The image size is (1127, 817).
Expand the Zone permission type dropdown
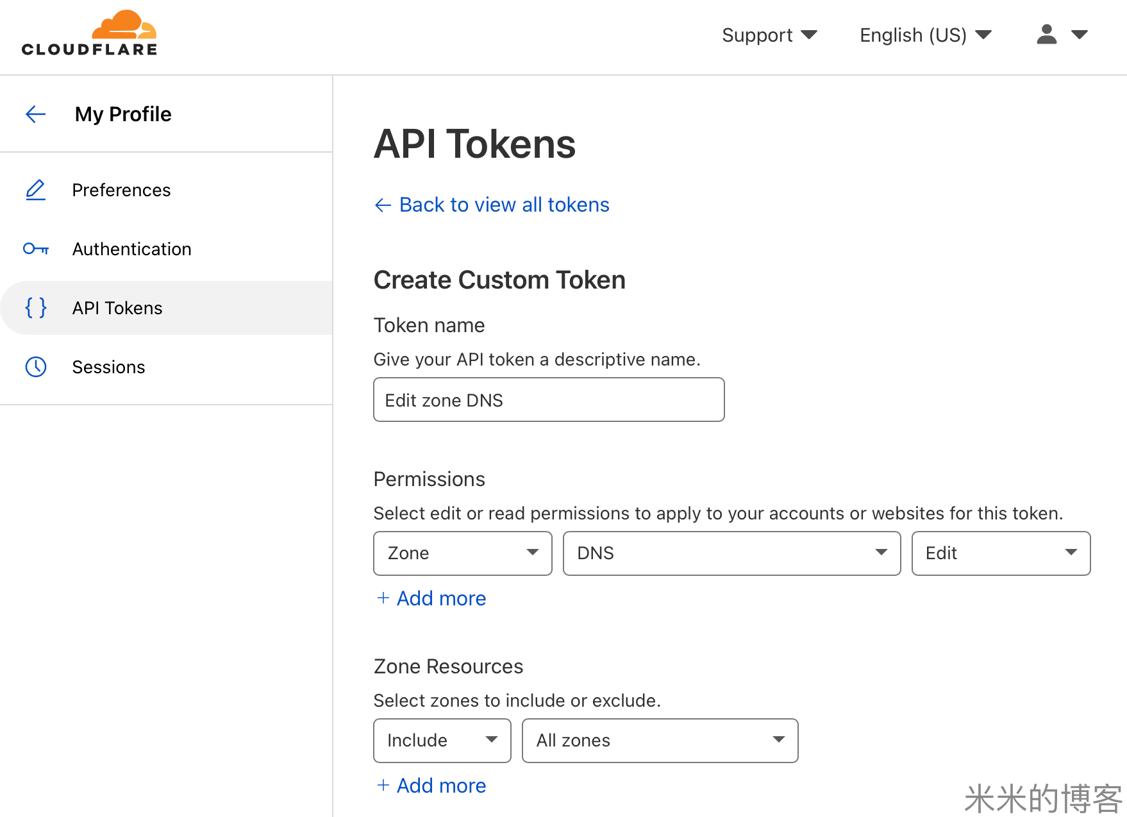pos(462,553)
